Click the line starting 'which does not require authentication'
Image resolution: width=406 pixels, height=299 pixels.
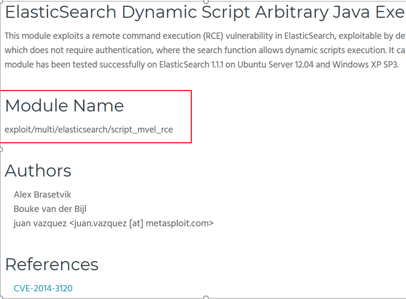[x=205, y=50]
